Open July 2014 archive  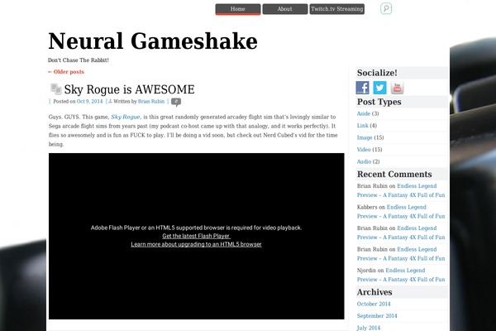(369, 328)
